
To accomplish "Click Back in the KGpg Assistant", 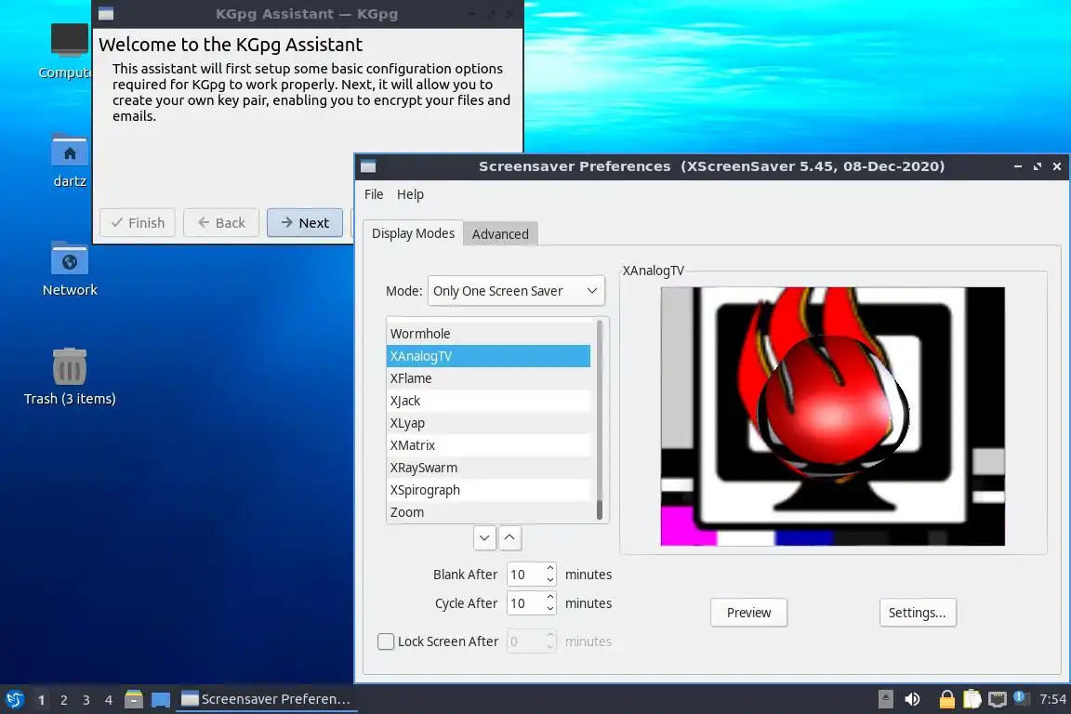I will [x=221, y=223].
